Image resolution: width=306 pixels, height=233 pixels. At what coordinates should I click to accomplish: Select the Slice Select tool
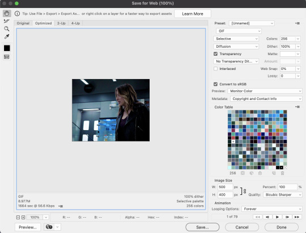7,21
